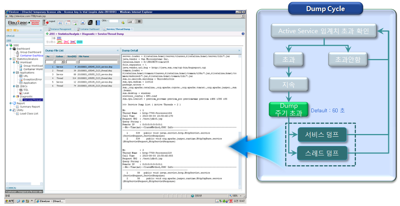Click the Workload icon in tree
This screenshot has width=400, height=206.
pos(17,62)
